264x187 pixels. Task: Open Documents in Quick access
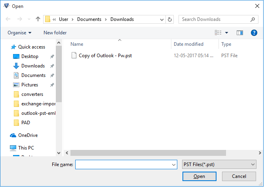coord(29,75)
